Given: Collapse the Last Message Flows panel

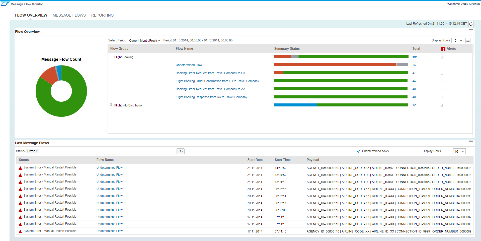Looking at the screenshot, I should (471, 141).
